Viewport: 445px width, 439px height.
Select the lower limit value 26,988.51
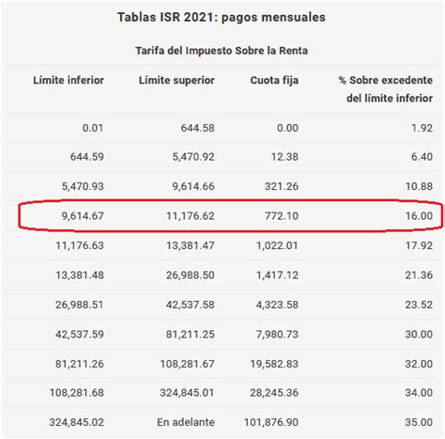[x=80, y=305]
